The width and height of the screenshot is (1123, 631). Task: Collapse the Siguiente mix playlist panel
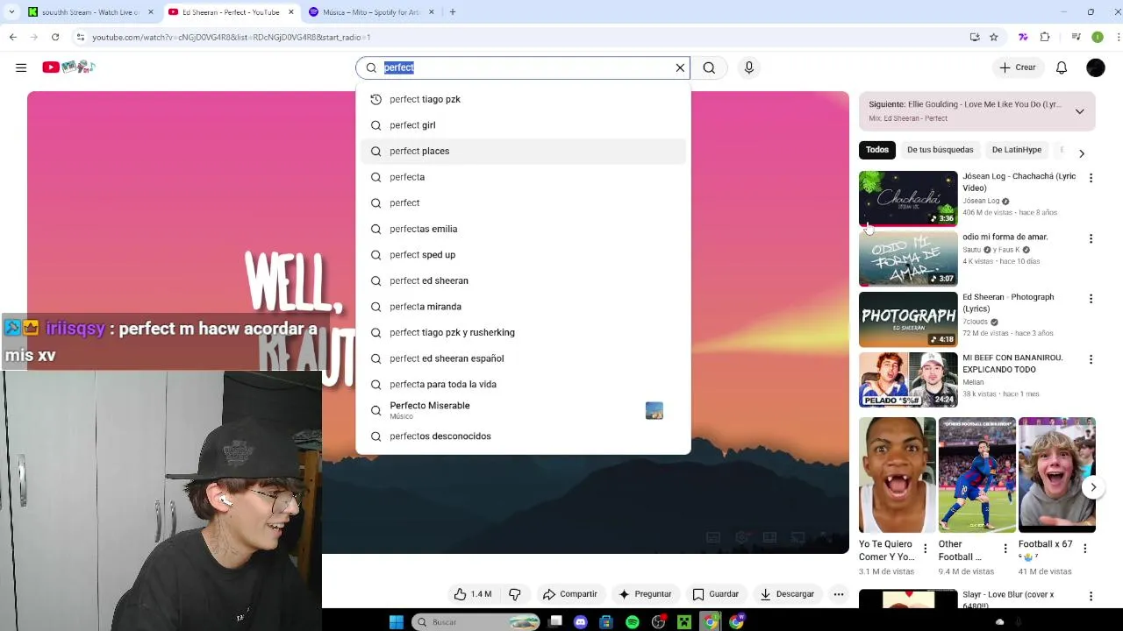(x=1079, y=111)
